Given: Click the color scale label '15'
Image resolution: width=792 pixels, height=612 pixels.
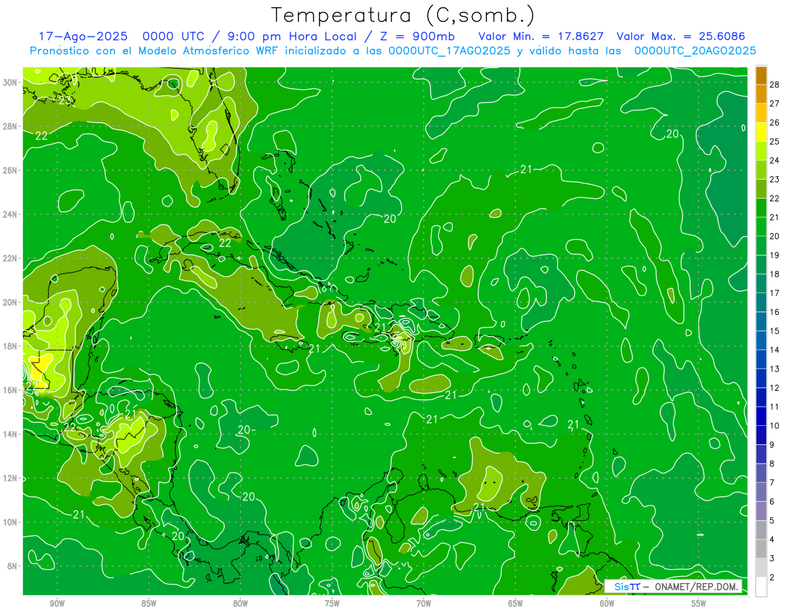Looking at the screenshot, I should coord(775,331).
